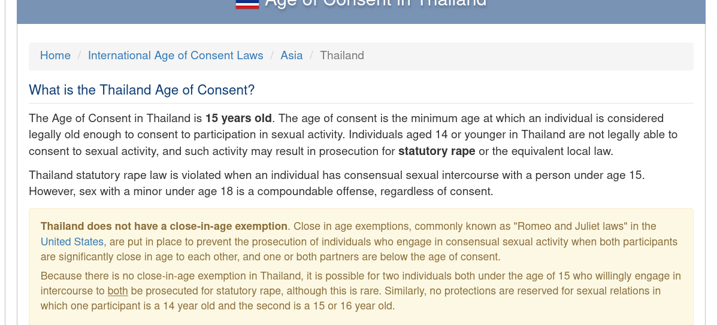Open the United States link
Screen dimensions: 717x325
coord(72,242)
